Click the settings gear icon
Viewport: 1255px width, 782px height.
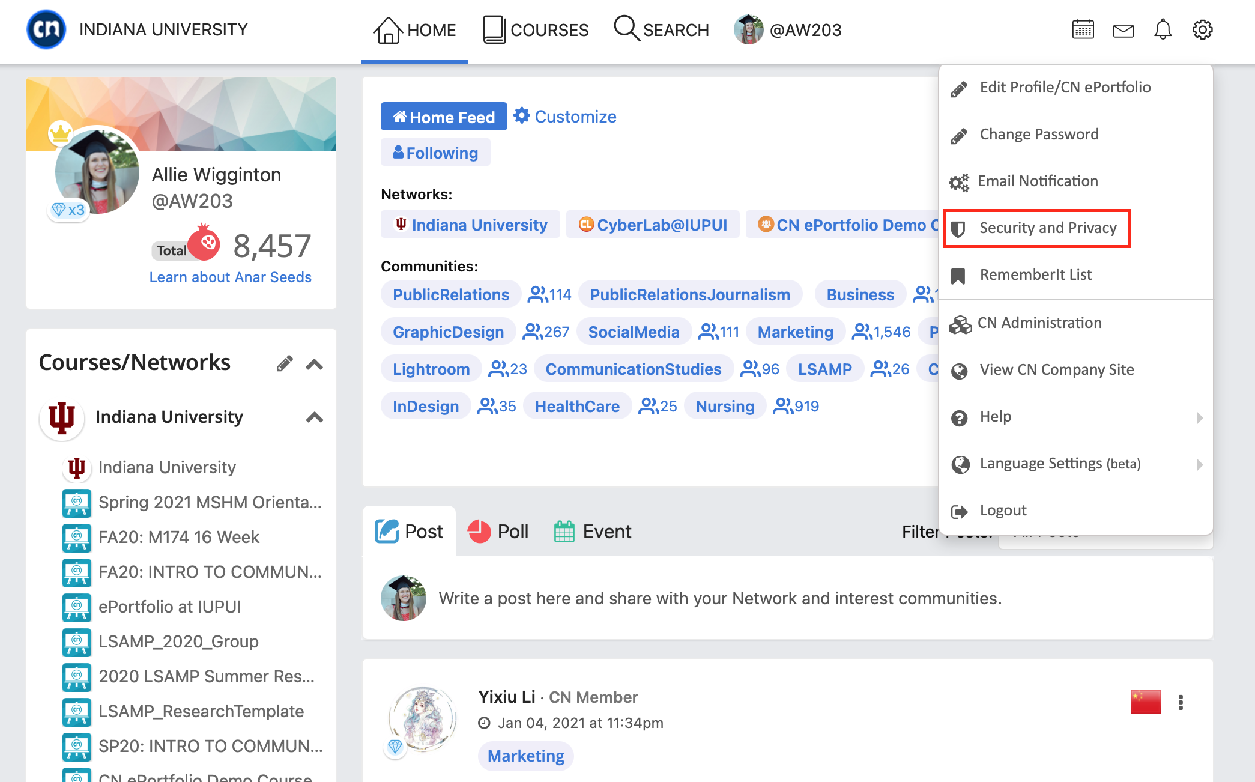(1202, 29)
